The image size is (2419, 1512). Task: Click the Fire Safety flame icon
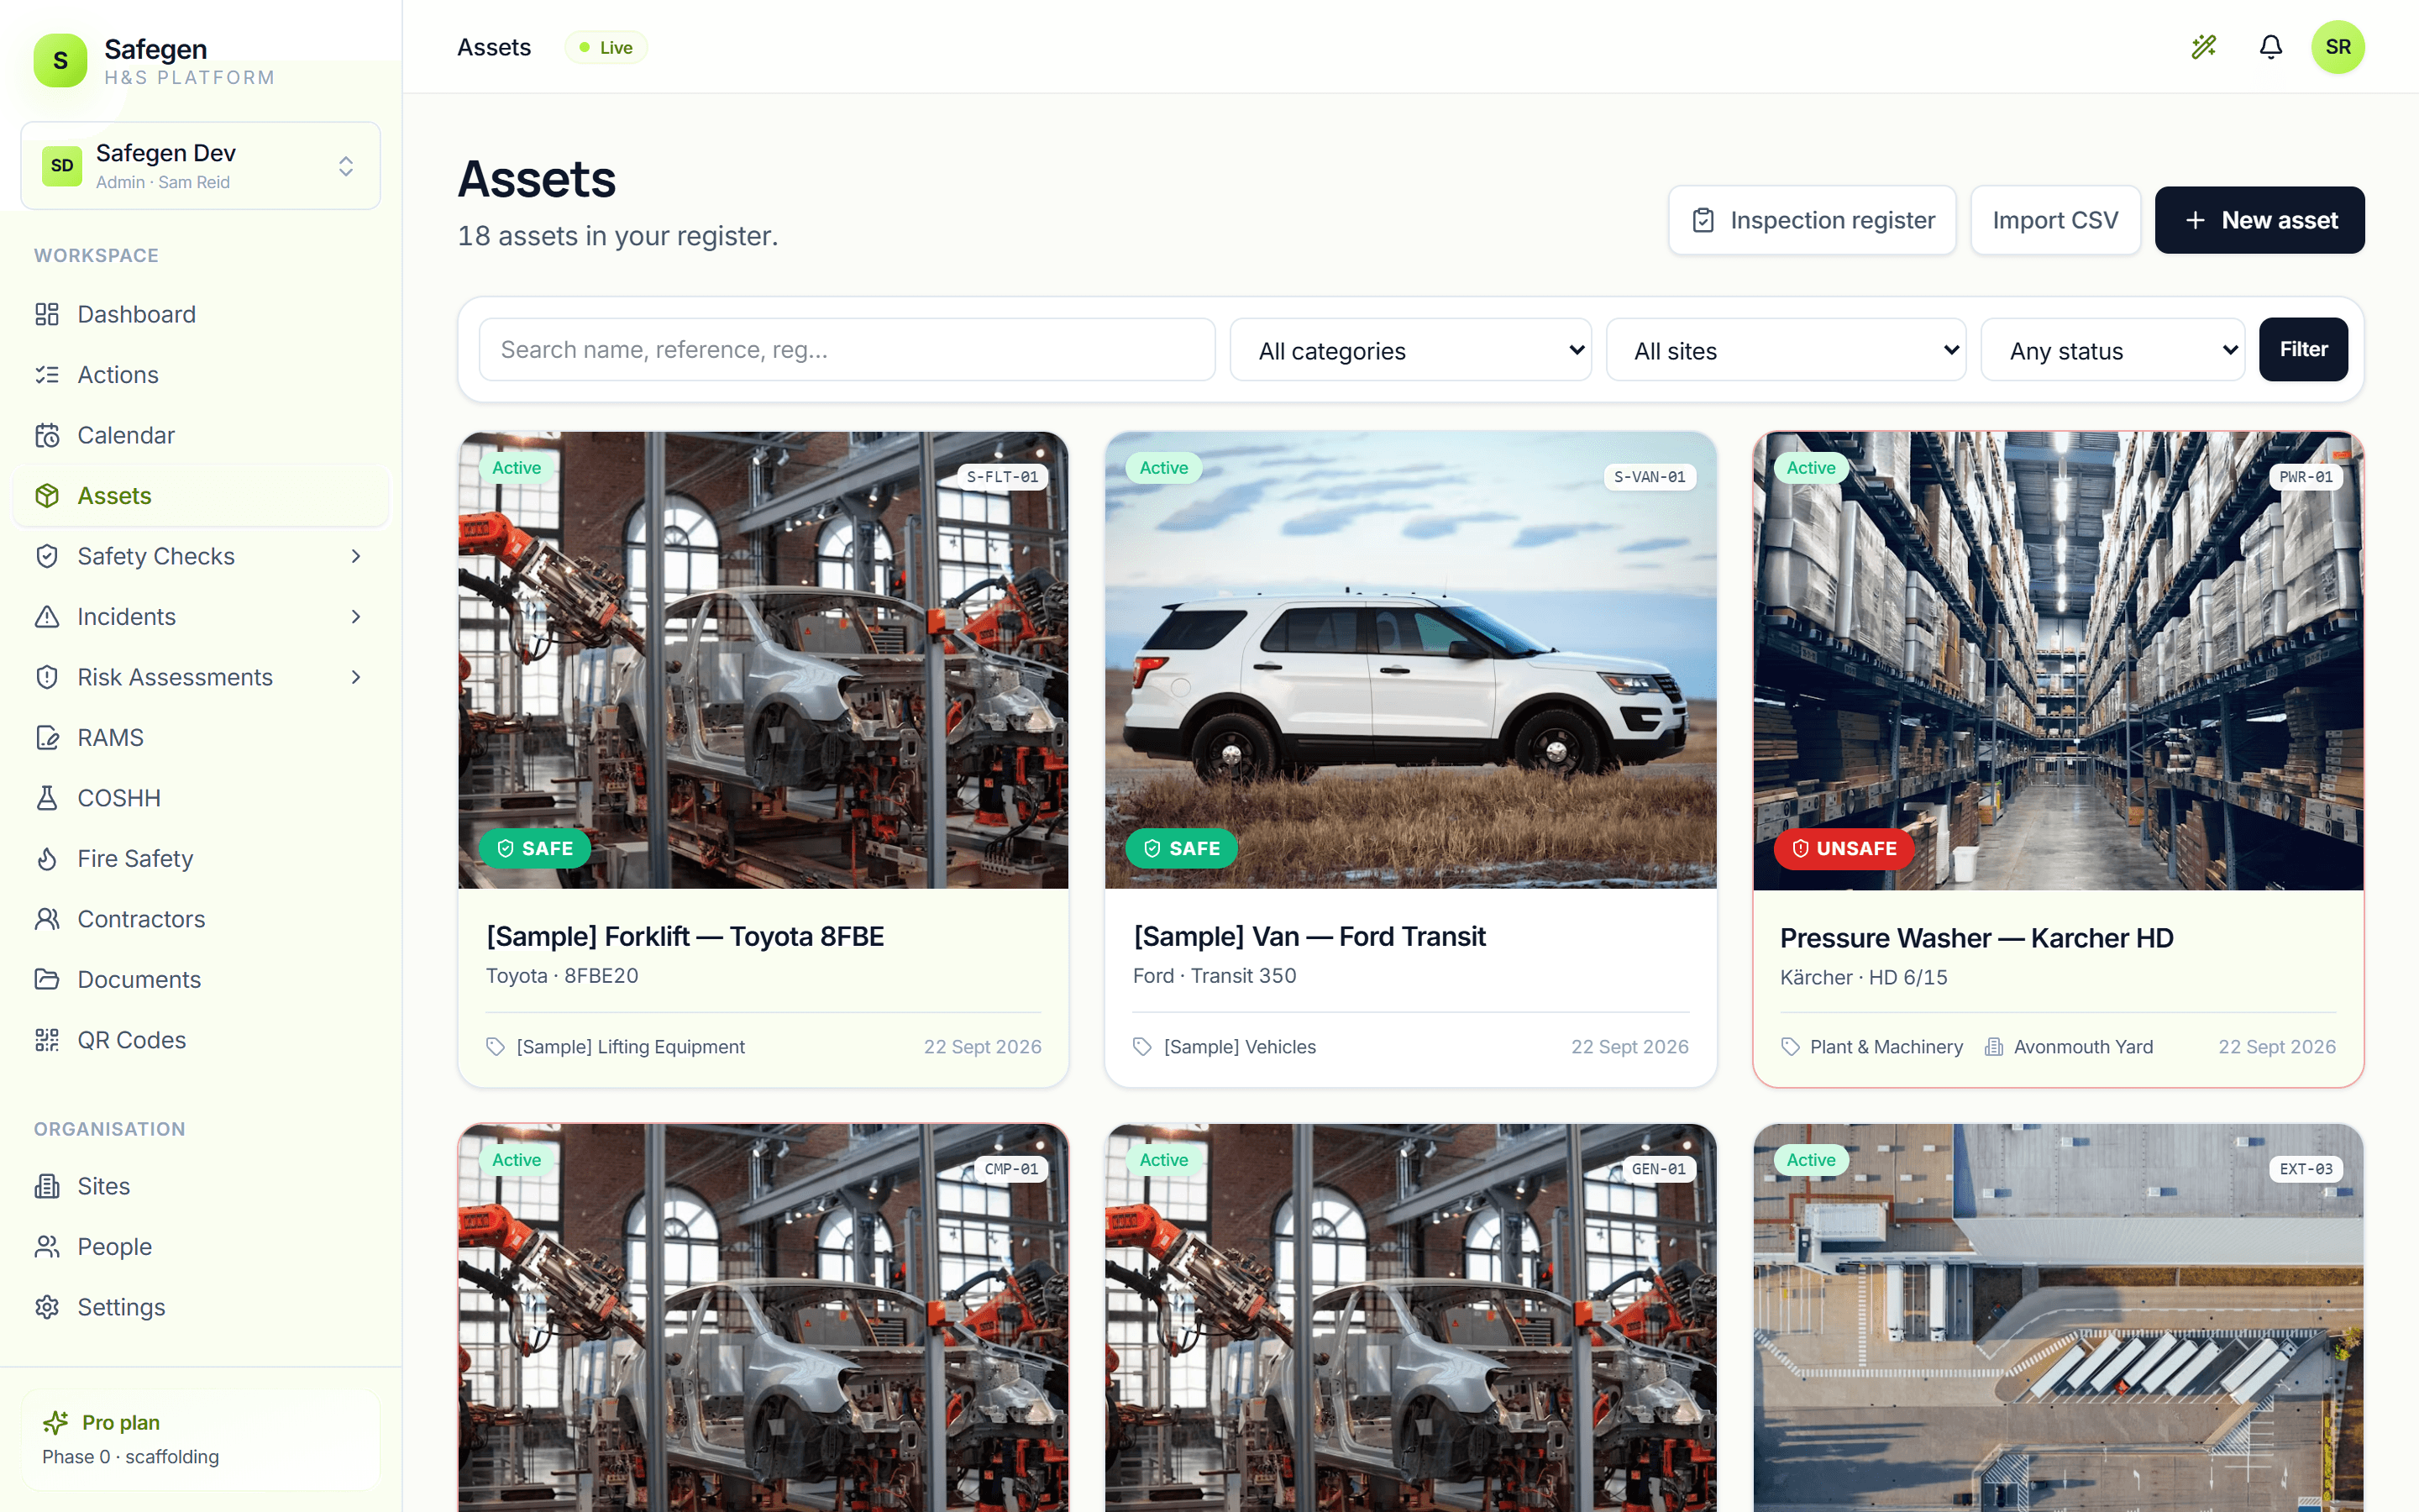coord(47,859)
